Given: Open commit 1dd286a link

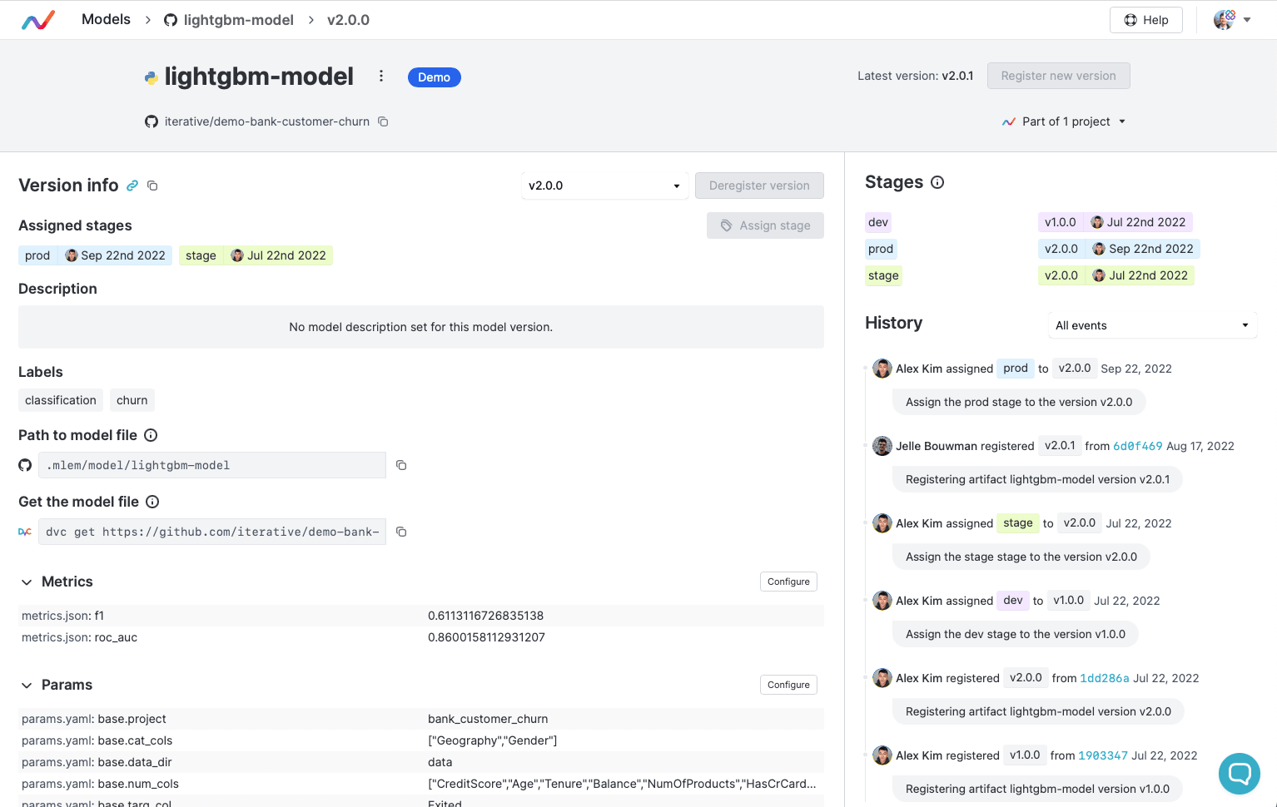Looking at the screenshot, I should point(1105,678).
